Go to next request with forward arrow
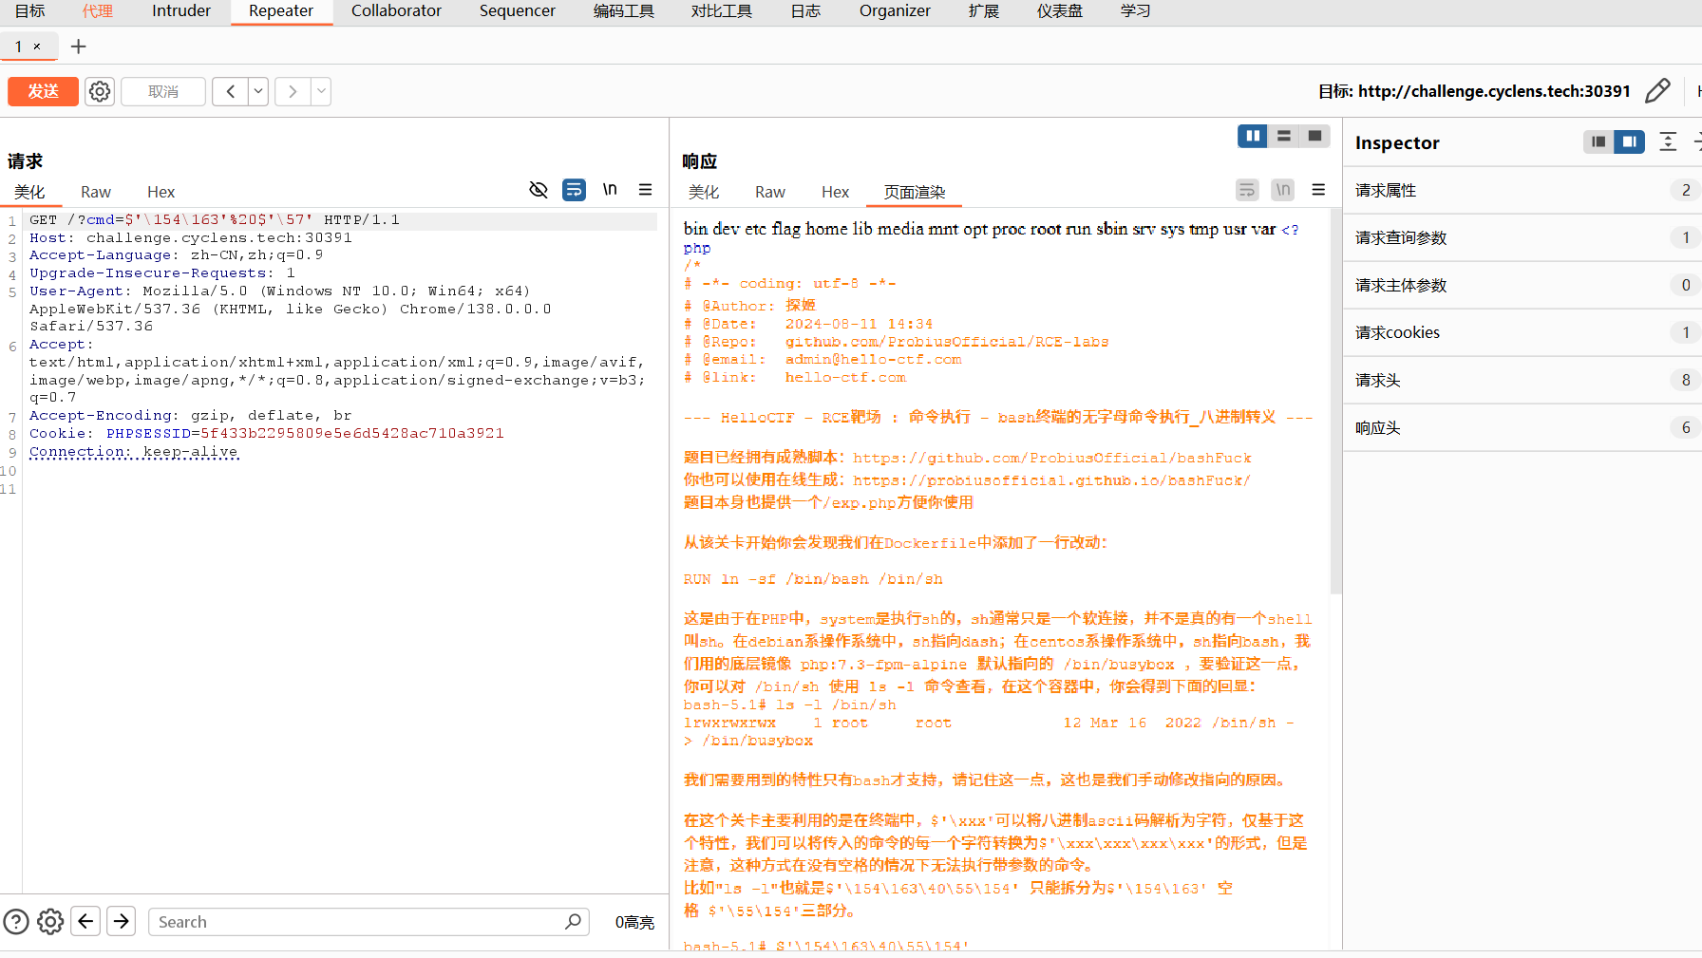 coord(293,91)
